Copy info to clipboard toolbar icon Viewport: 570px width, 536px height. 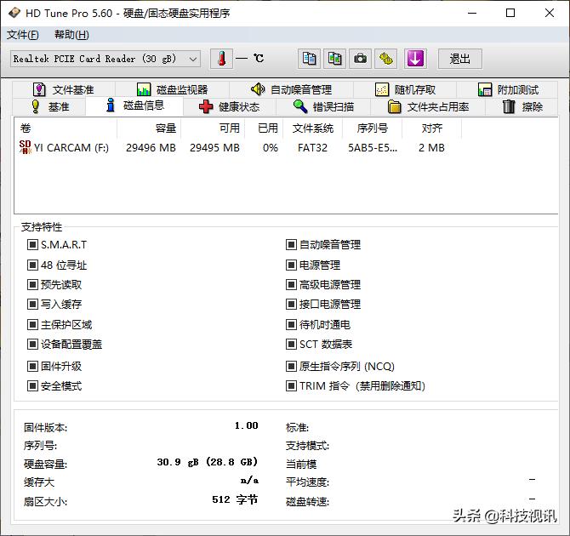309,59
